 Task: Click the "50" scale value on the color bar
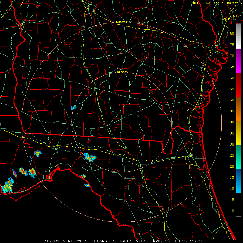pyautogui.click(x=232, y=100)
